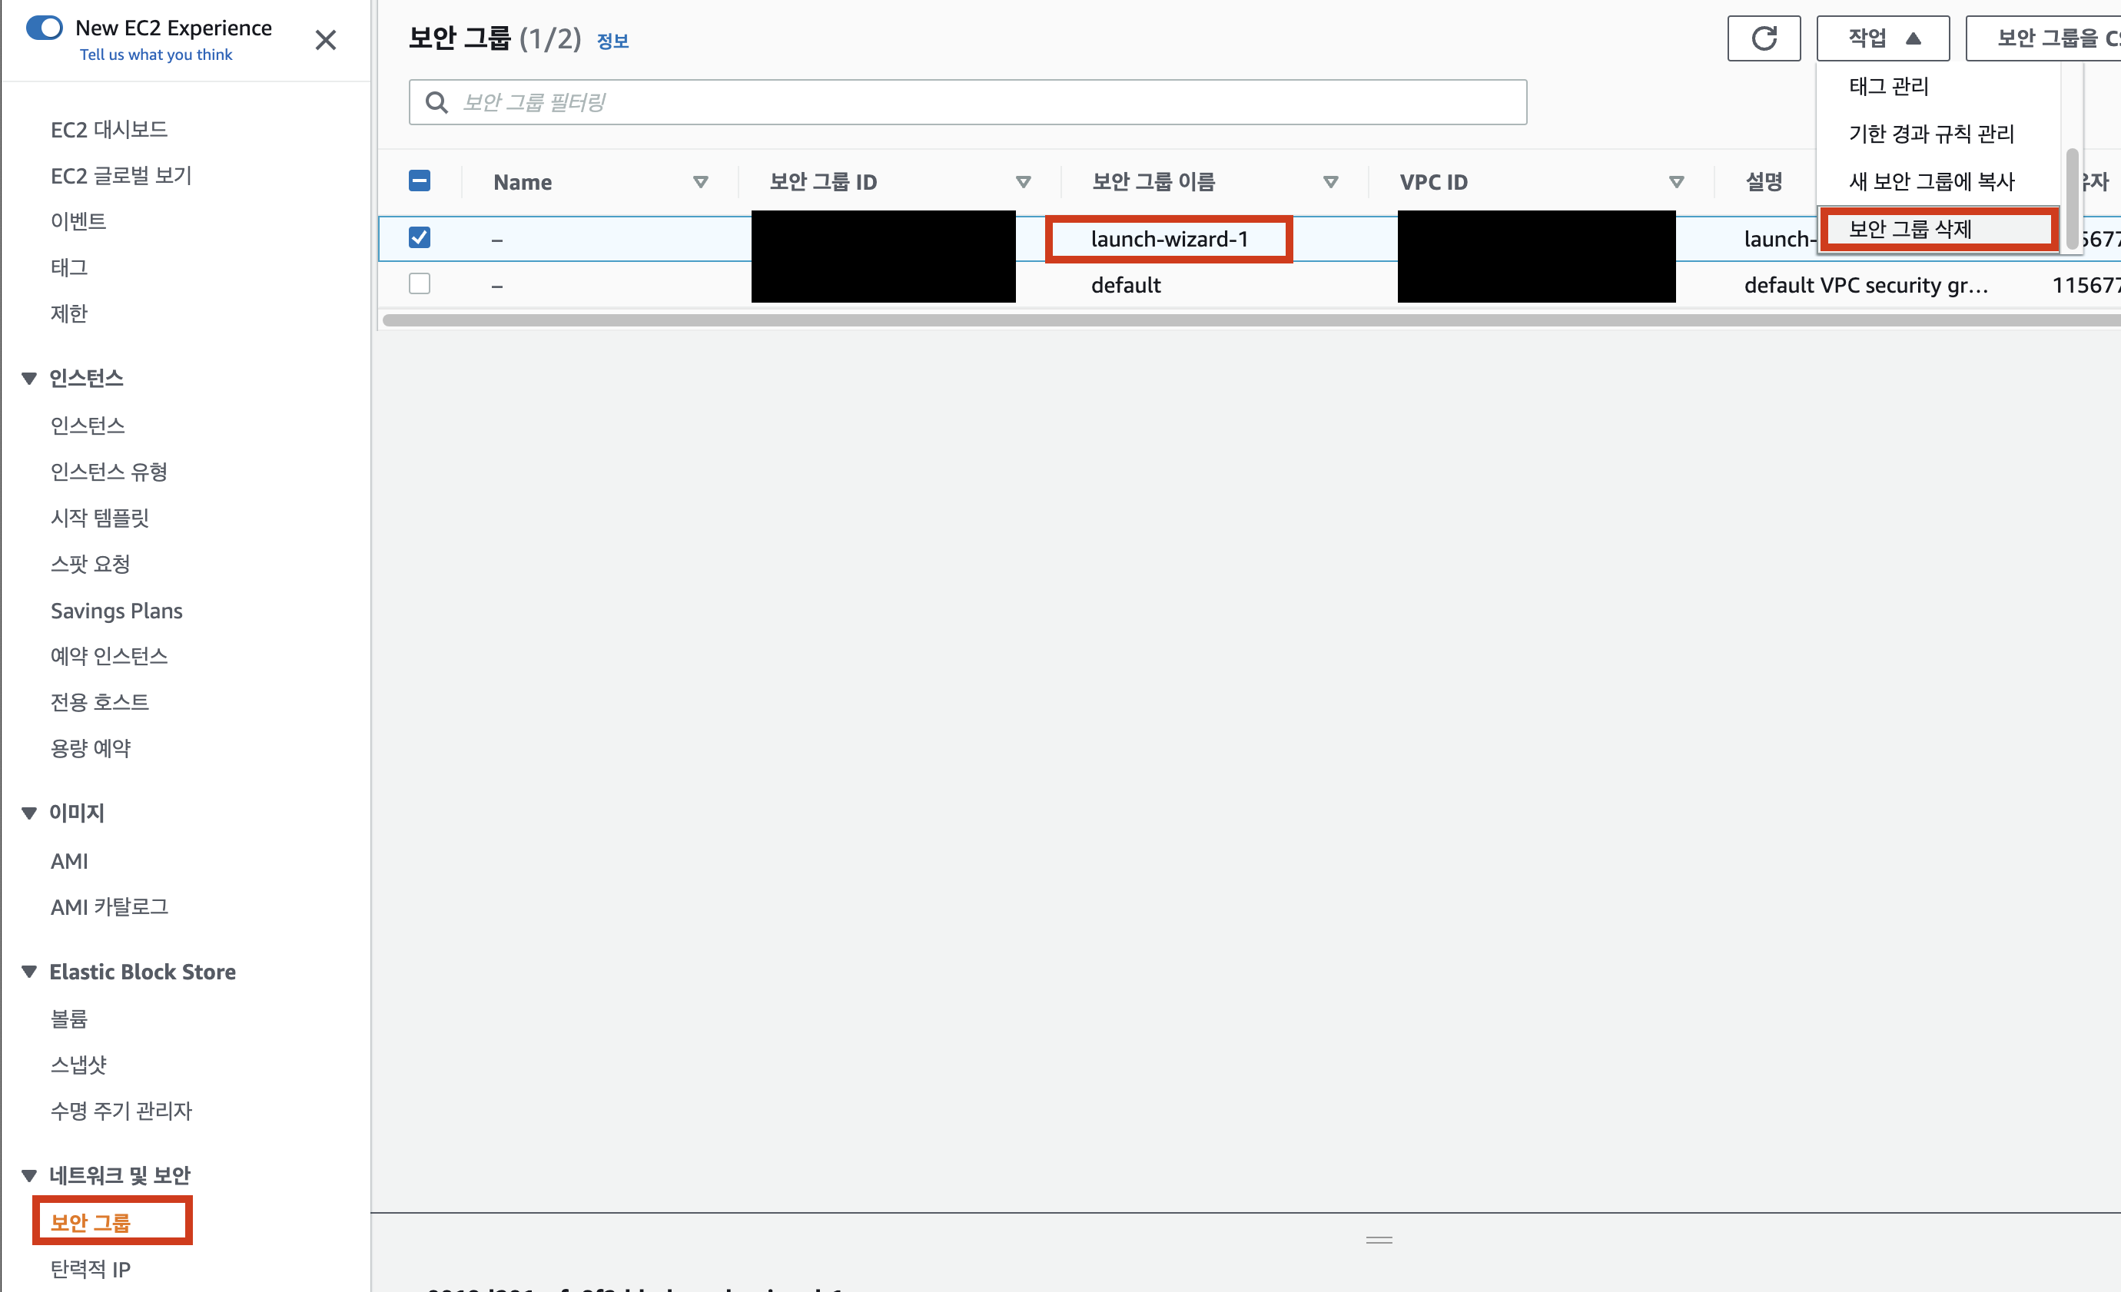Check the default security group checkbox
This screenshot has width=2121, height=1292.
pos(420,284)
